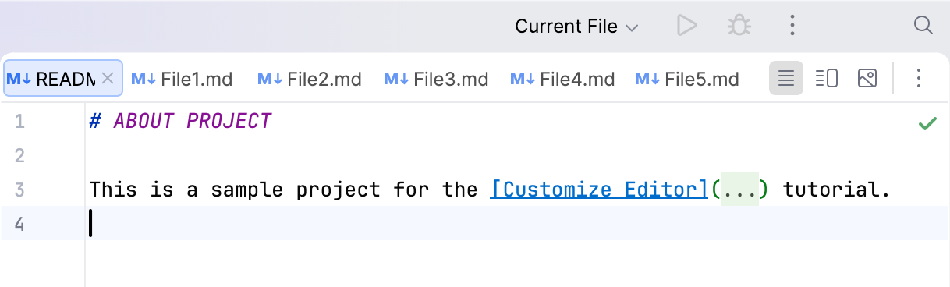Click the Run button icon
Image resolution: width=950 pixels, height=287 pixels.
coord(686,26)
